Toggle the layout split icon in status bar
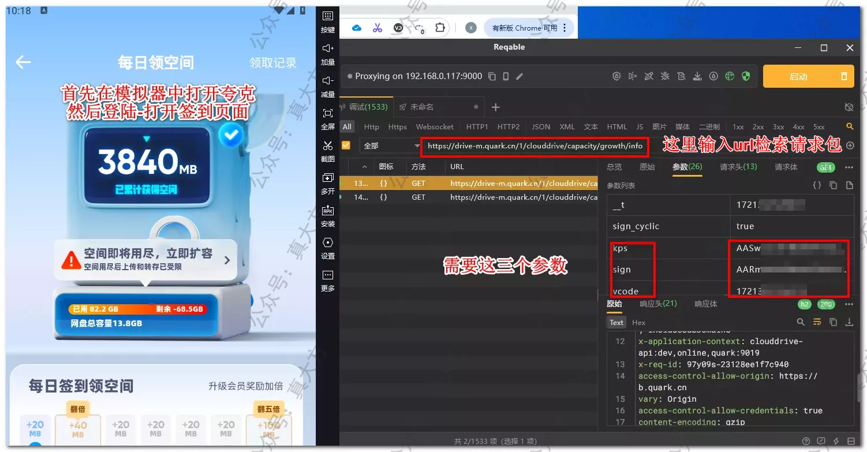This screenshot has width=867, height=452. click(851, 442)
